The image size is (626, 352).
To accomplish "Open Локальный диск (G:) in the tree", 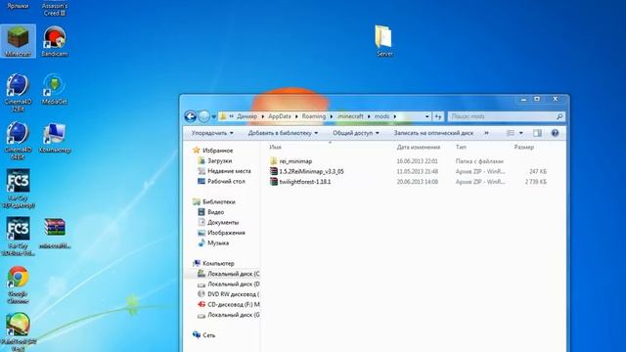I will 233,315.
